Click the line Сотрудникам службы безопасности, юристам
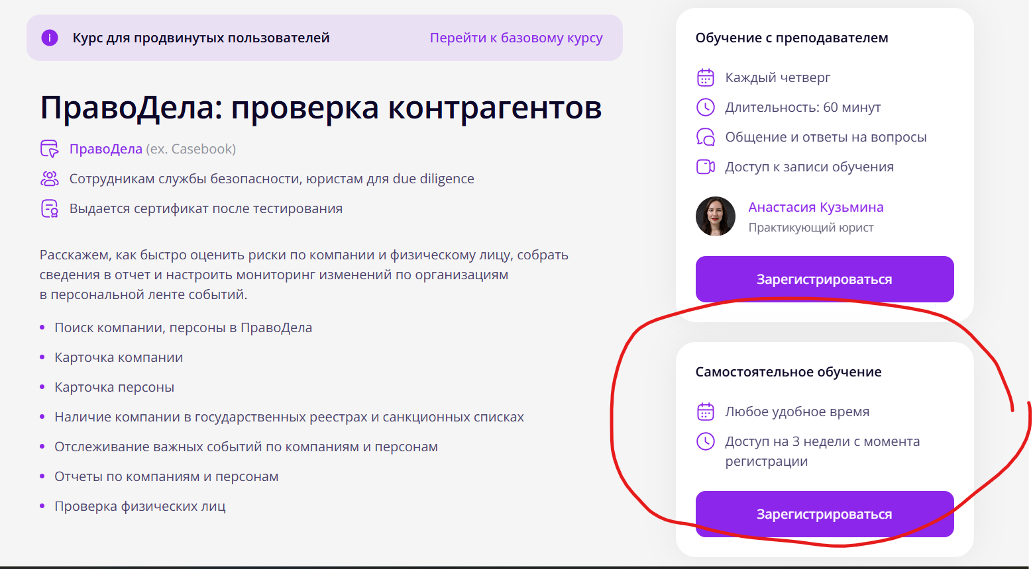The height and width of the screenshot is (569, 1033). click(272, 179)
